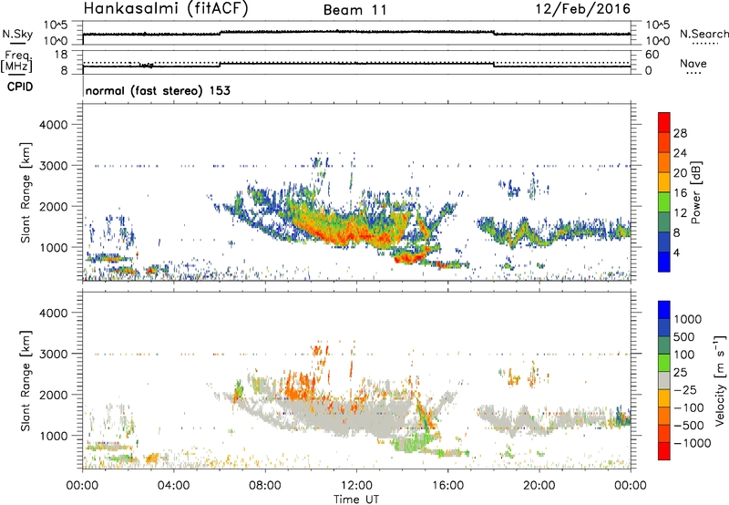This screenshot has width=729, height=505.
Task: Click the Velocity [m s-1] colorbar label
Action: (720, 380)
